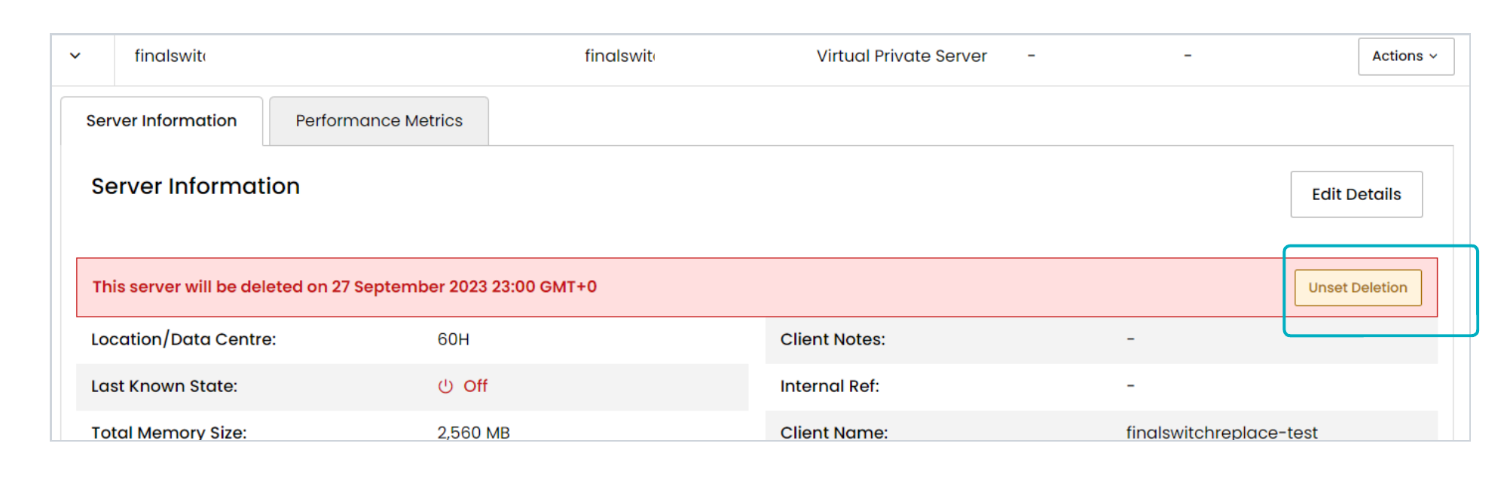Click the Server Information section heading
Screen dimensions: 1507x486
click(x=195, y=186)
